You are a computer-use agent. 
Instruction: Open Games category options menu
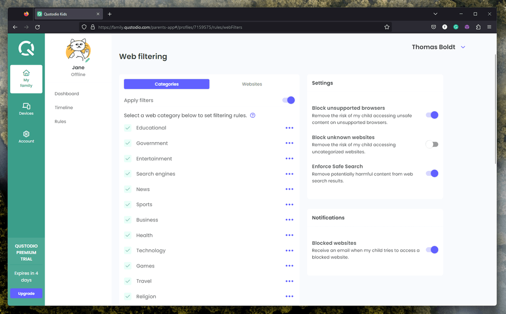(289, 266)
